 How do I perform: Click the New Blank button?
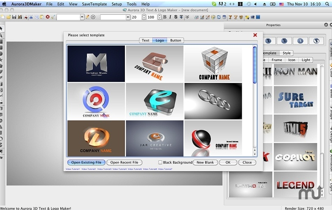(x=205, y=162)
